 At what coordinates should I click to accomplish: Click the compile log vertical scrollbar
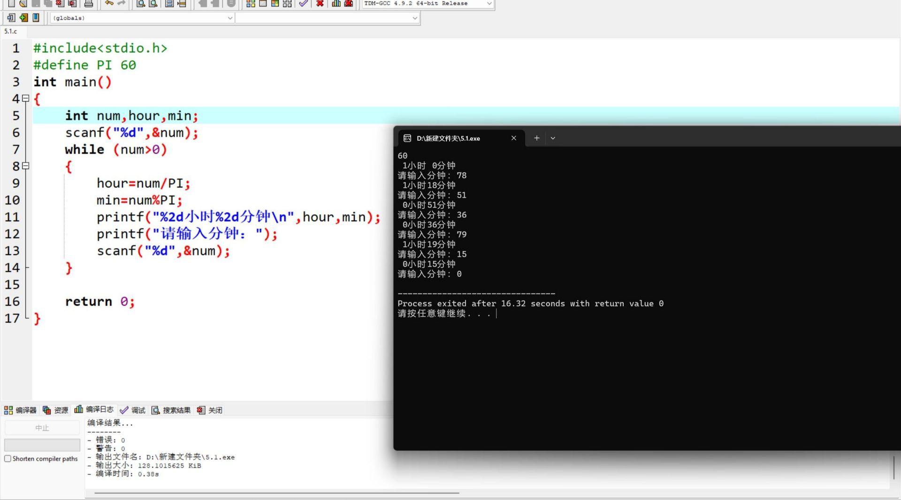click(893, 467)
